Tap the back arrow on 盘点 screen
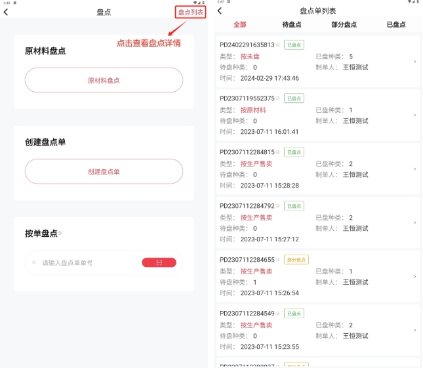 click(6, 12)
